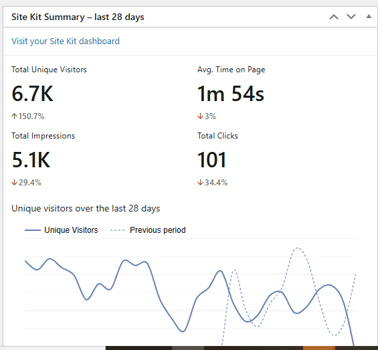Select the 1m 54s time value
This screenshot has width=378, height=350.
[231, 94]
